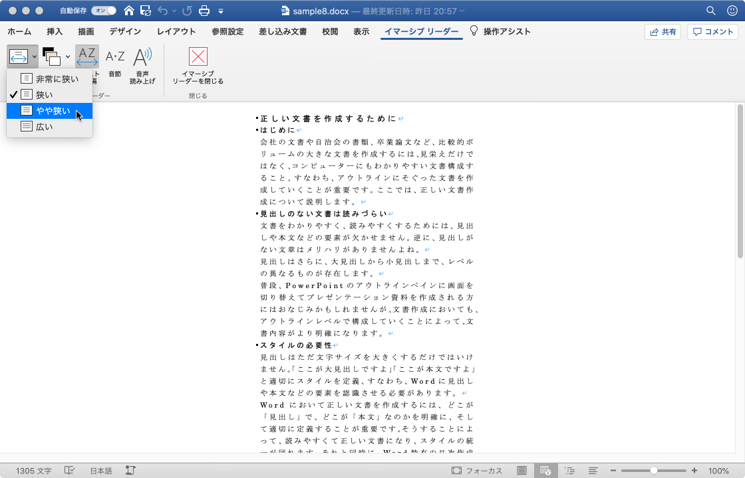Print the document via printer icon
This screenshot has height=478, width=745.
[204, 11]
